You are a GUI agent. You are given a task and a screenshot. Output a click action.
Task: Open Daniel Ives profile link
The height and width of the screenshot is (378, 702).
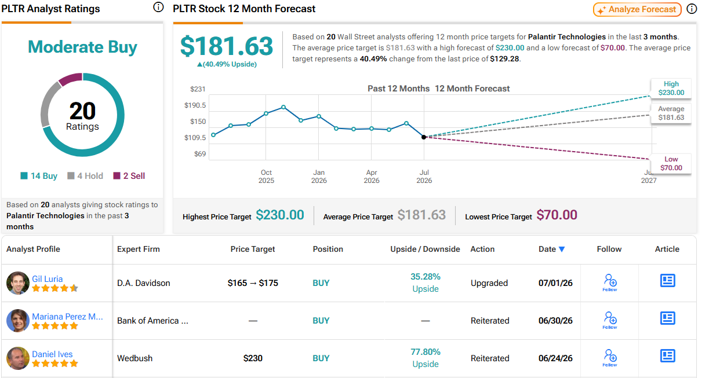pyautogui.click(x=52, y=354)
